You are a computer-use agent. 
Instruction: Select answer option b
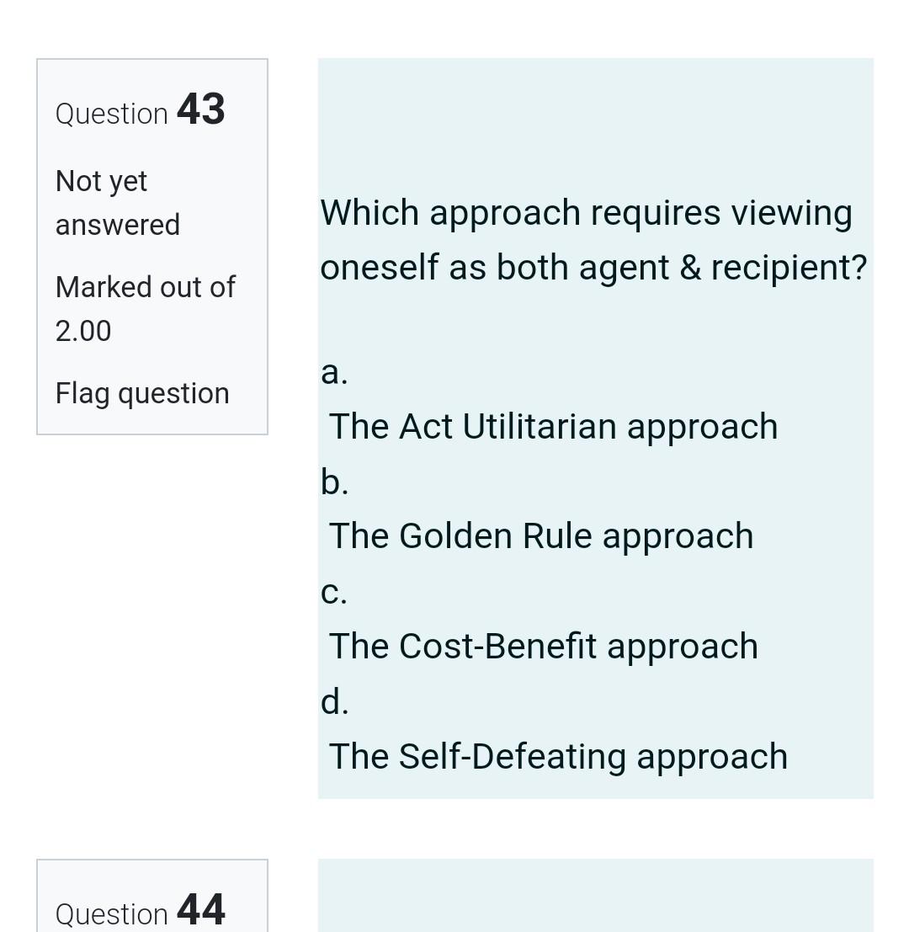pyautogui.click(x=334, y=482)
